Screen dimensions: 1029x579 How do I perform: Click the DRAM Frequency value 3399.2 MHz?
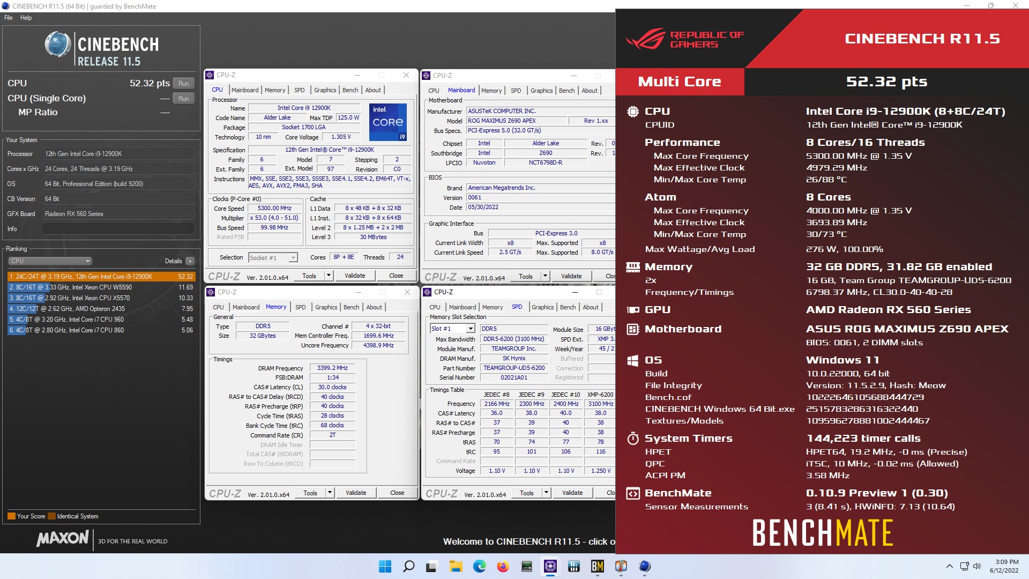coord(332,368)
